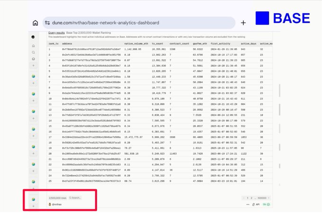Click gas fee value 7.5526
Viewport: 322px width, 224px height.
click(x=197, y=115)
